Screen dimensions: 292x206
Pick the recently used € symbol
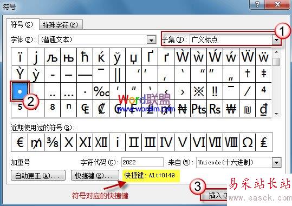20,142
